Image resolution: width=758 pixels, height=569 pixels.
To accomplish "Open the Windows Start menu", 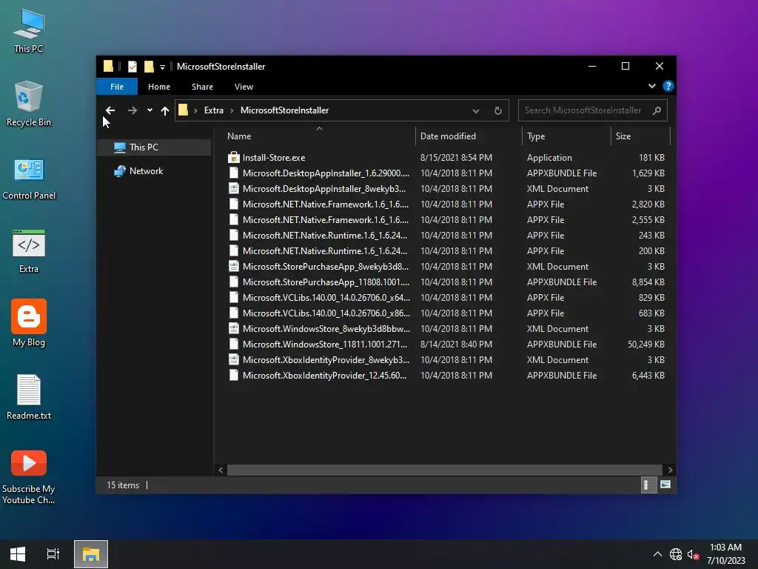I will tap(18, 554).
